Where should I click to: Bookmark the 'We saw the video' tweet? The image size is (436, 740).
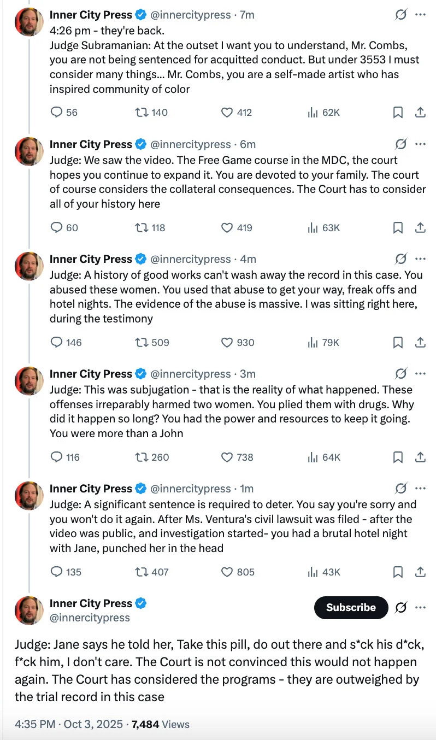pyautogui.click(x=398, y=227)
